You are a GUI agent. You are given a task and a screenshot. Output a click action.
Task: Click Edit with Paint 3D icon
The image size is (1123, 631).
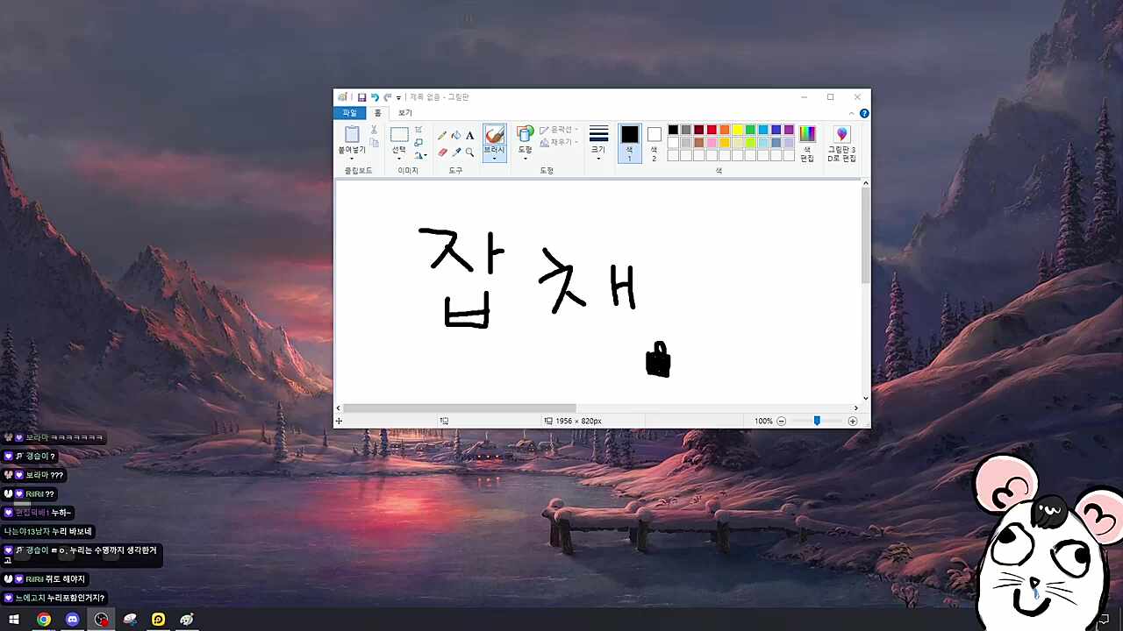[841, 133]
